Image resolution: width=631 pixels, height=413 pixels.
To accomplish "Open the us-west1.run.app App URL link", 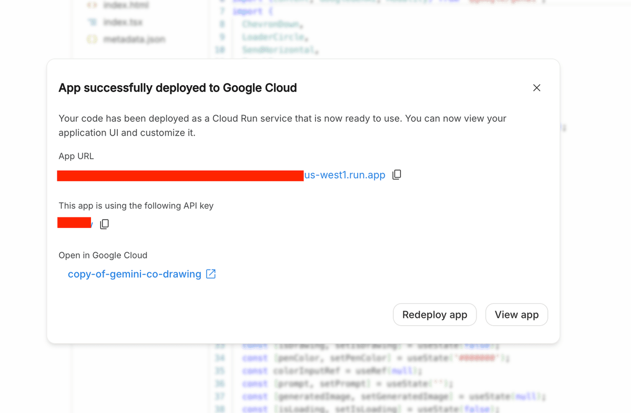I will point(345,175).
